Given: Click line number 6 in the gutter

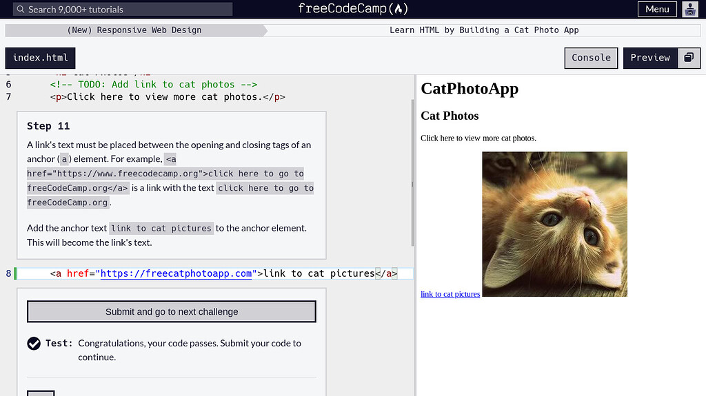Looking at the screenshot, I should (x=8, y=85).
